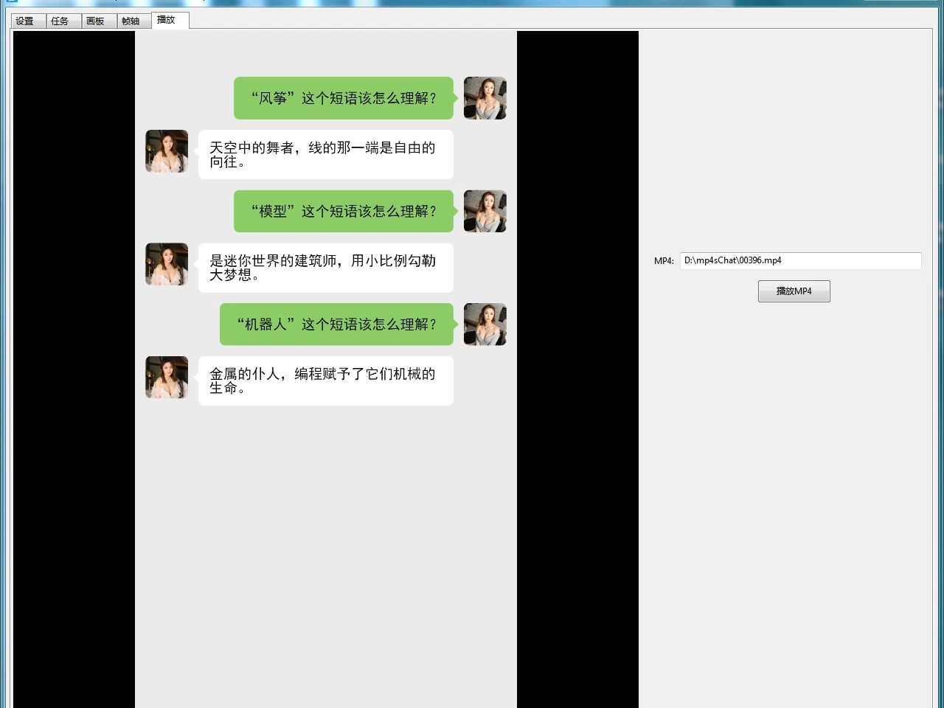
Task: Click the green “风筝”这个短语该怎么理解 message
Action: pyautogui.click(x=344, y=98)
